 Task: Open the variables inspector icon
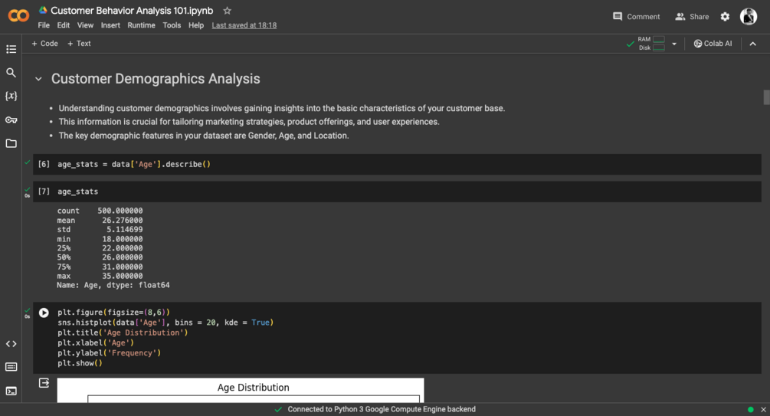tap(11, 97)
